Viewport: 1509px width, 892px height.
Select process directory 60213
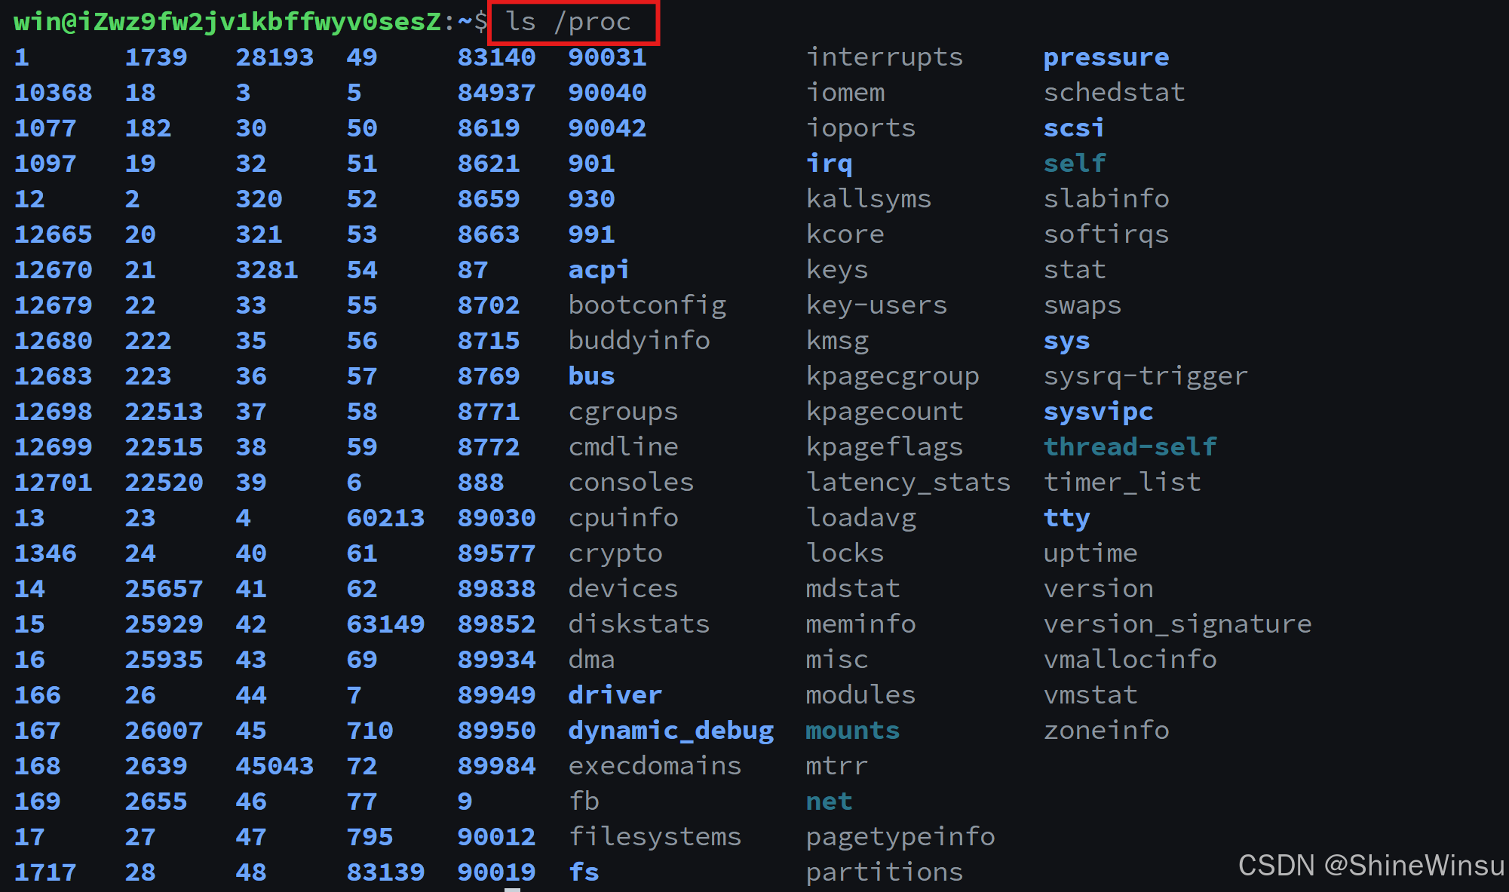tap(385, 518)
